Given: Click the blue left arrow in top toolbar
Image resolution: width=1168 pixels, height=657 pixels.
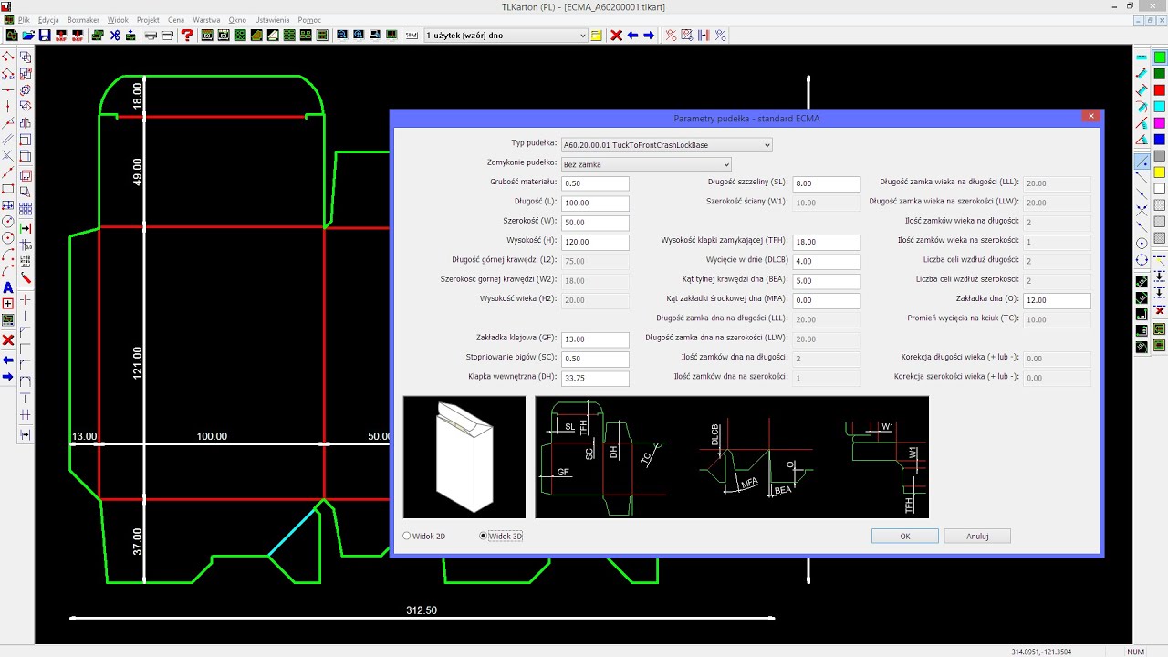Looking at the screenshot, I should coord(632,36).
